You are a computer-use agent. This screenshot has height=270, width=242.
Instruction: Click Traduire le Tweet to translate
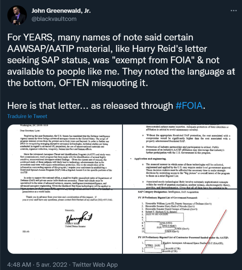[x=27, y=116]
